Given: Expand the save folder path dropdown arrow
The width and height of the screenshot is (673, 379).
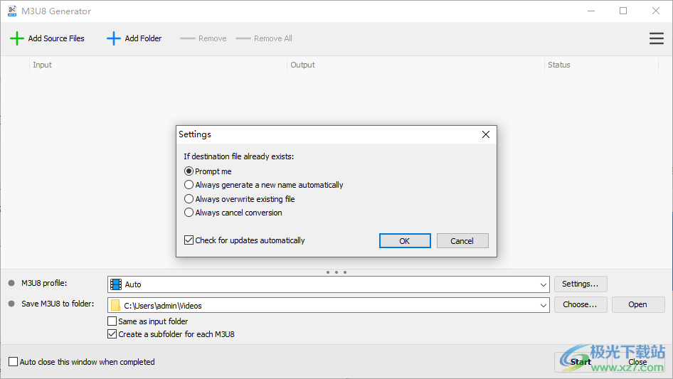Looking at the screenshot, I should [x=543, y=306].
